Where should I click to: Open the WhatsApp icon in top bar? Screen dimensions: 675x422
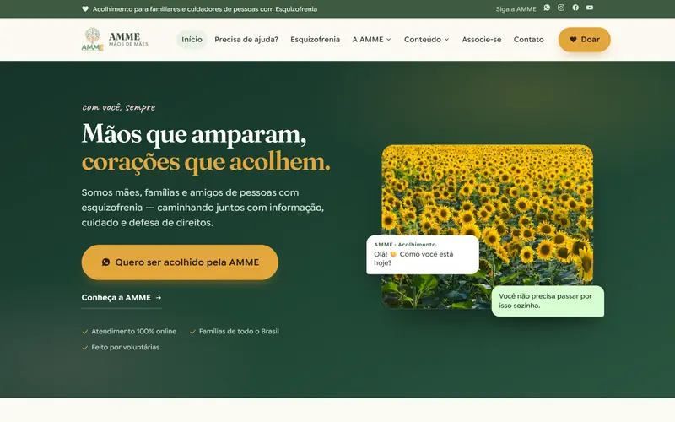coord(547,8)
